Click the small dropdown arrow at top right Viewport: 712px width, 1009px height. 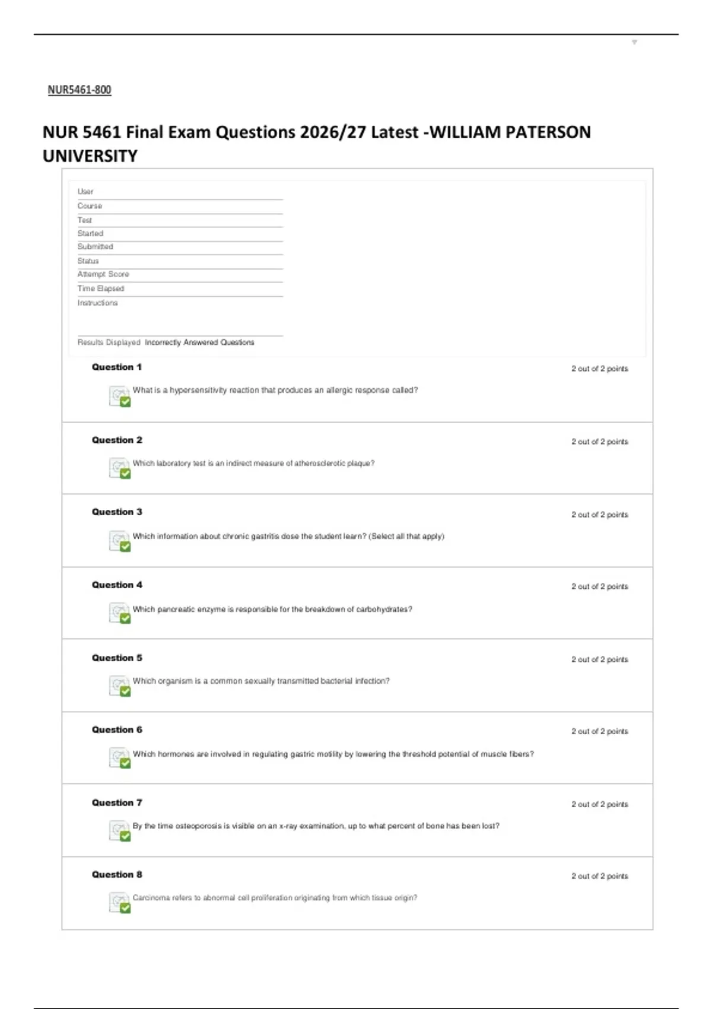click(x=634, y=43)
